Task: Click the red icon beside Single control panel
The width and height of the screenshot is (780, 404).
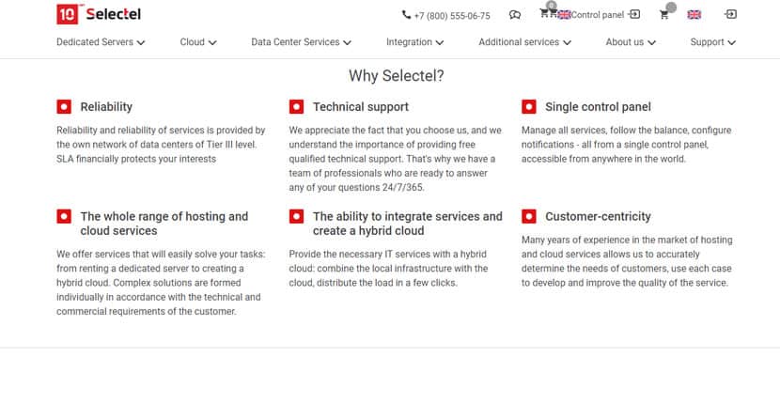Action: [529, 106]
